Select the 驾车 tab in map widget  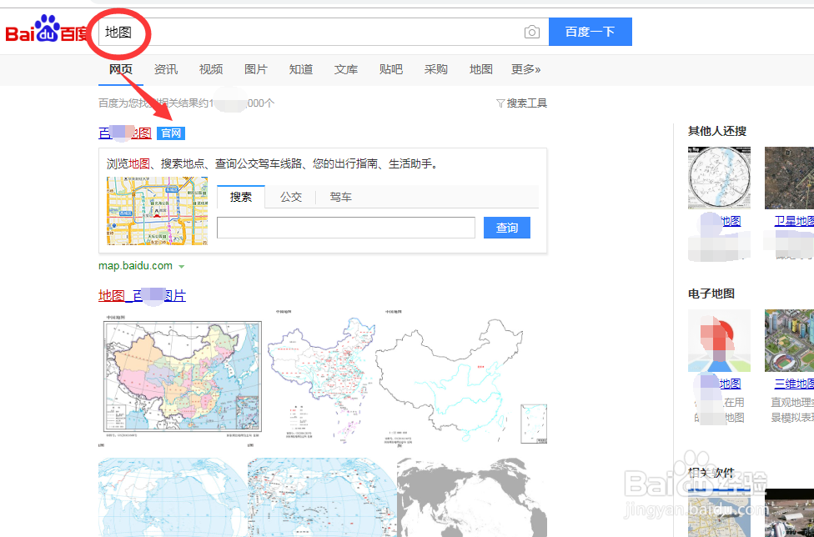pos(340,197)
